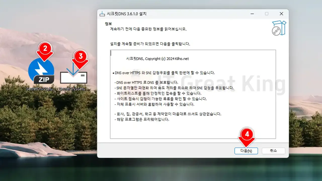Click the installer title bar icon

[x=102, y=14]
